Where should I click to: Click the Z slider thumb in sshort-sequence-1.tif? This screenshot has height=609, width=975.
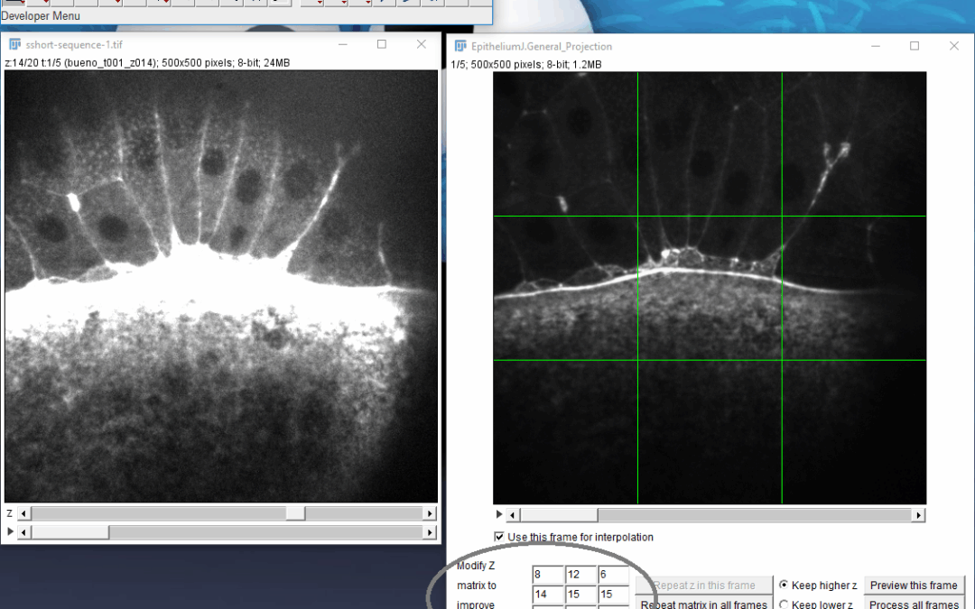click(x=295, y=513)
